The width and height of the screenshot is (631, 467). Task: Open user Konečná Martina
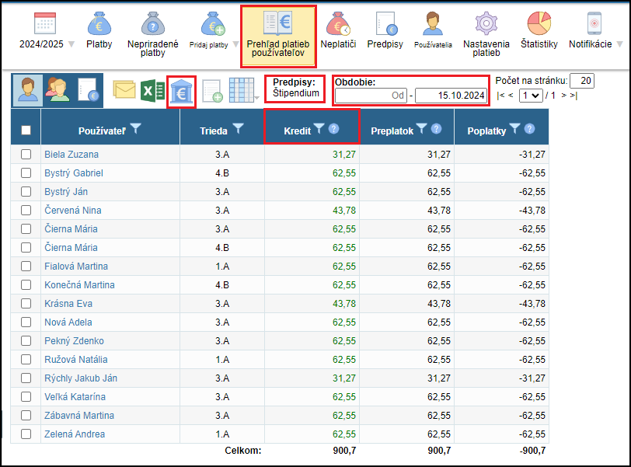(x=79, y=285)
